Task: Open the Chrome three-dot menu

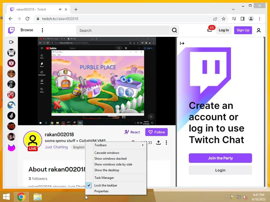Action: pyautogui.click(x=259, y=19)
